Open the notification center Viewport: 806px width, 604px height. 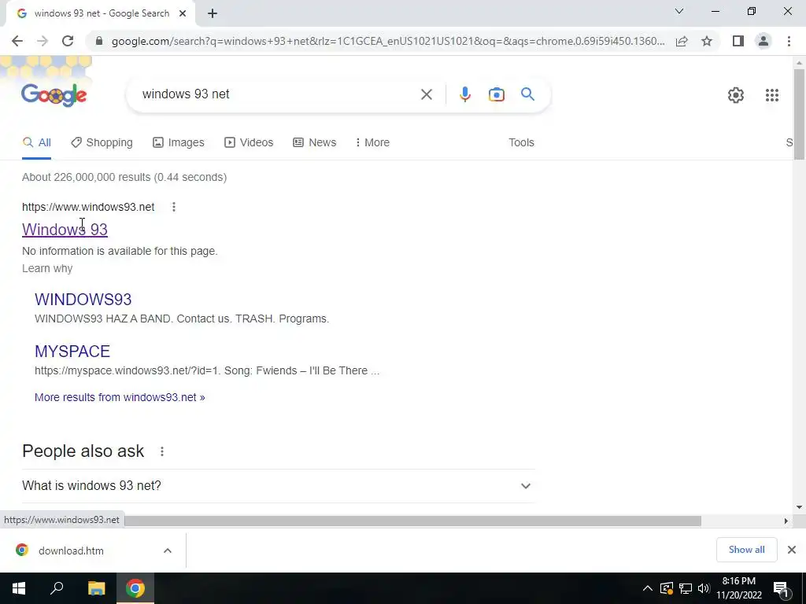[x=781, y=589]
